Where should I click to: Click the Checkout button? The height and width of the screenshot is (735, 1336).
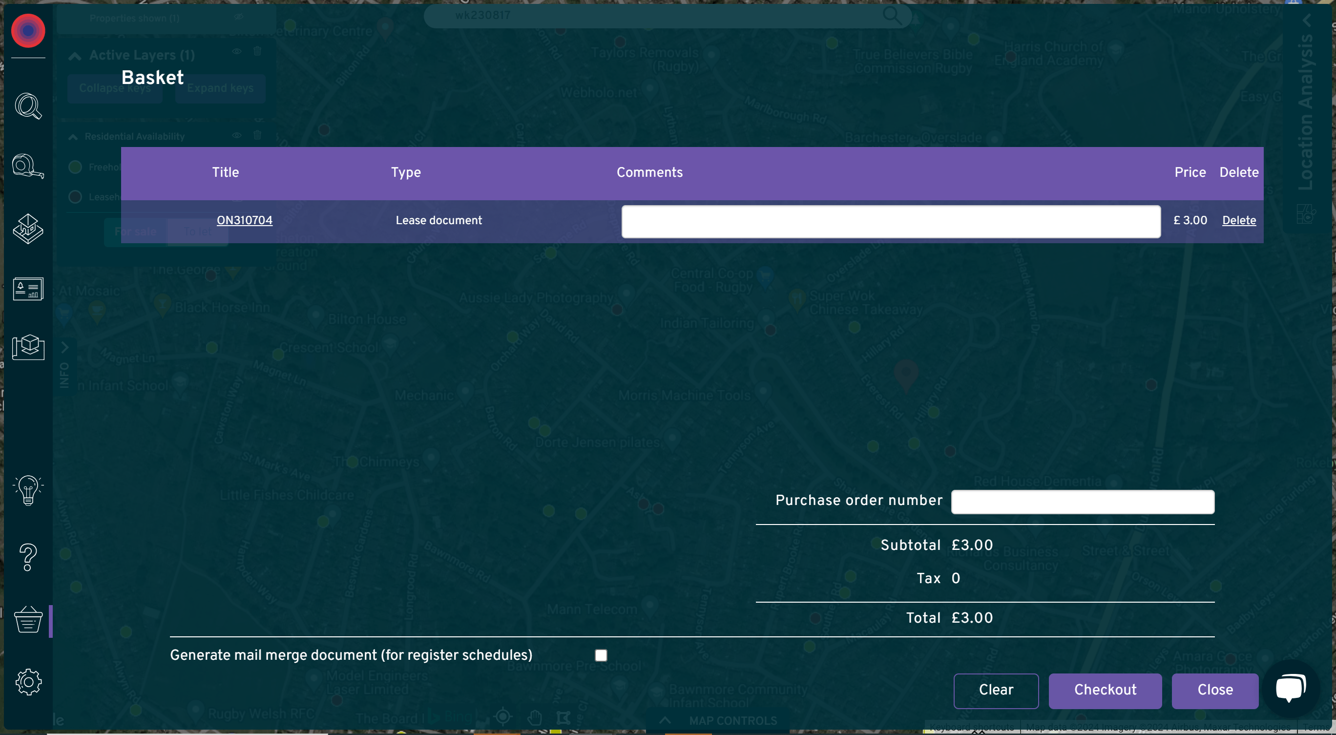1105,691
